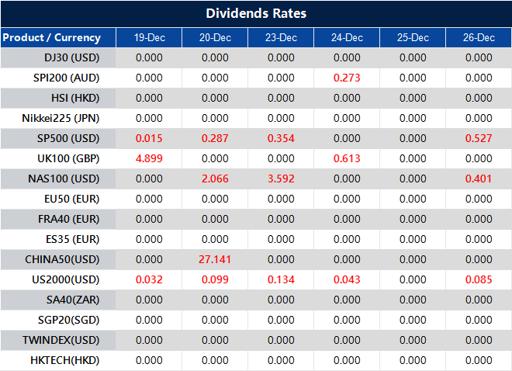Click the 19-Dec column header

point(149,37)
